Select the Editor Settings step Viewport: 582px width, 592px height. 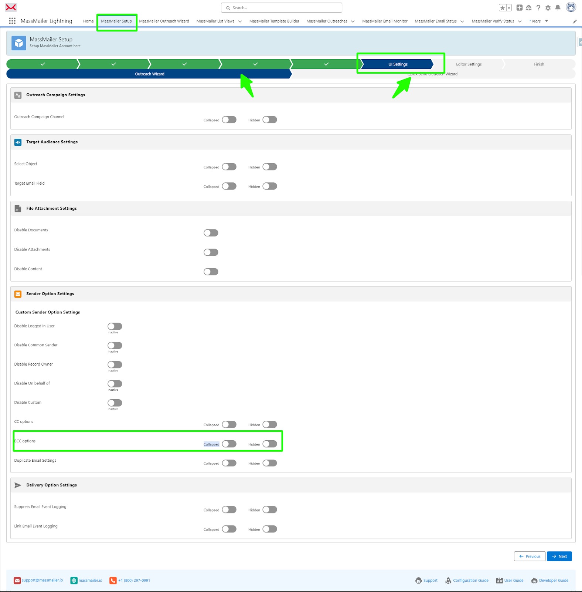coord(469,64)
